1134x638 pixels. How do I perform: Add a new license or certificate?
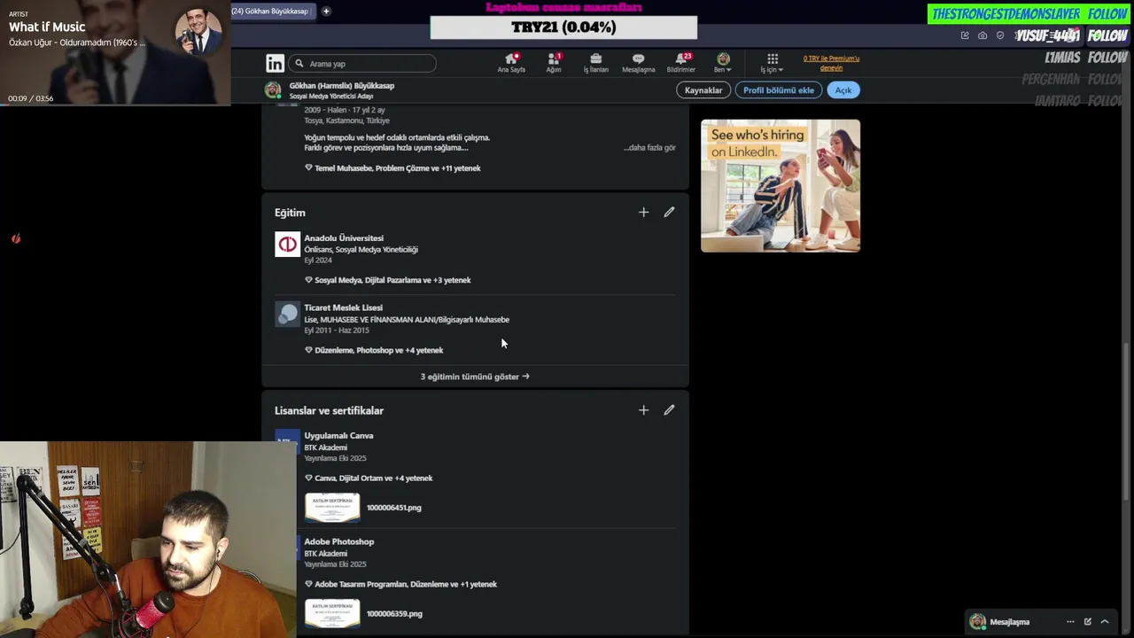click(x=644, y=410)
